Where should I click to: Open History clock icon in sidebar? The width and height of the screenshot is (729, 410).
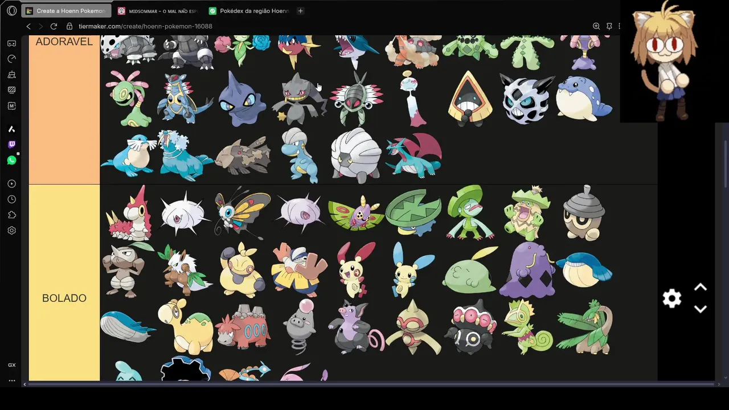pos(11,199)
